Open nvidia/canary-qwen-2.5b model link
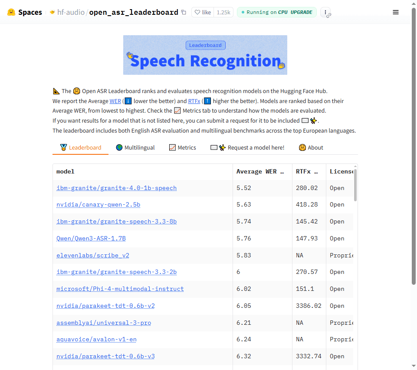The height and width of the screenshot is (370, 417). point(98,205)
